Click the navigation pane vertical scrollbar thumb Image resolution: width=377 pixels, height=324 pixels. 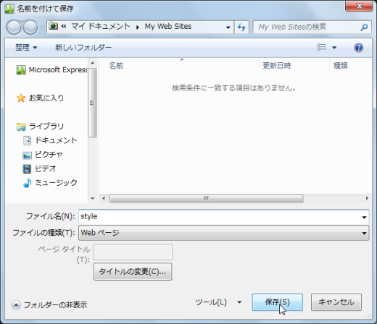point(92,103)
